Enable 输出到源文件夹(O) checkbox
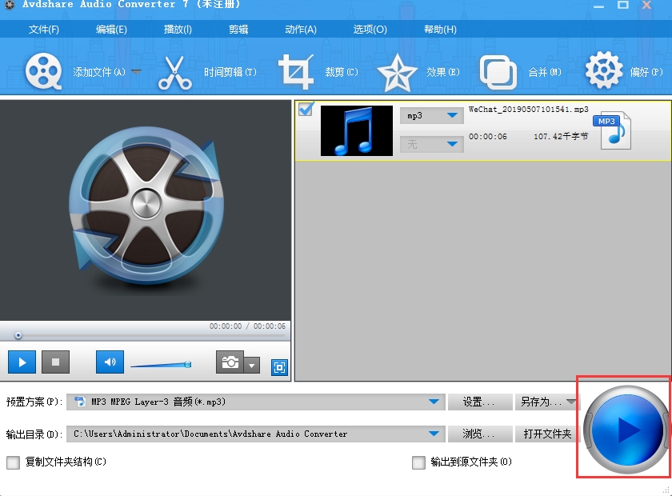The image size is (672, 496). (418, 462)
